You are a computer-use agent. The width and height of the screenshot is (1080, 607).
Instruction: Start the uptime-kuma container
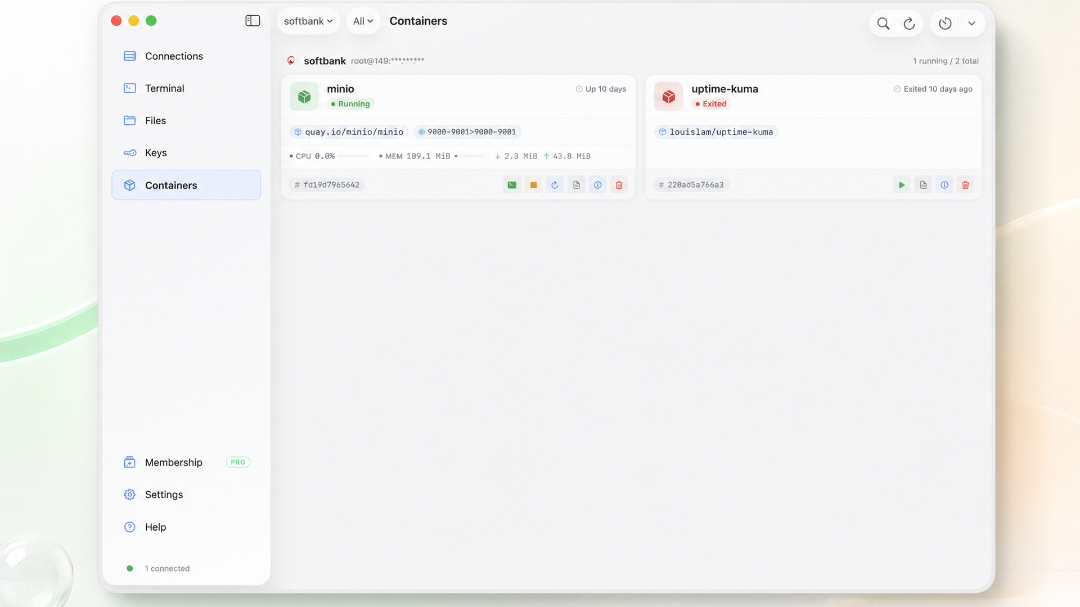coord(902,185)
